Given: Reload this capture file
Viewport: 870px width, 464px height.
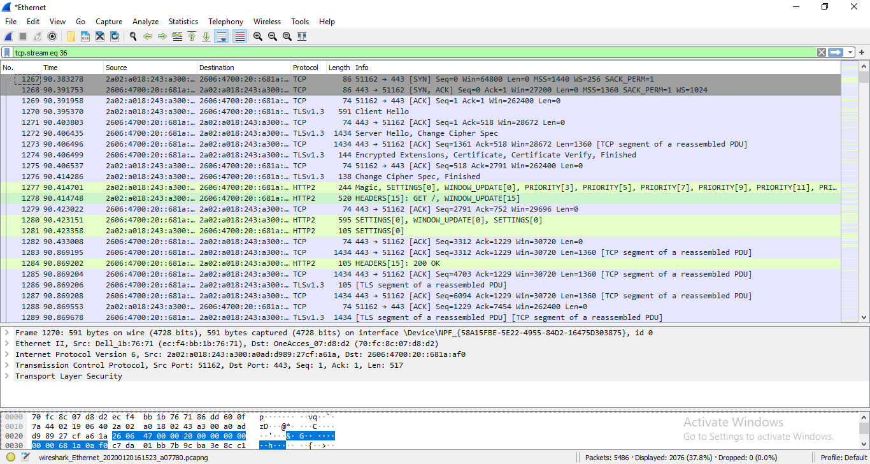Looking at the screenshot, I should point(115,36).
